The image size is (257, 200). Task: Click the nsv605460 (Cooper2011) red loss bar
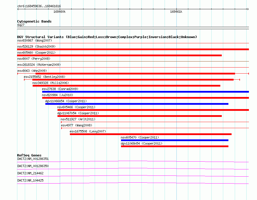[x=120, y=55]
